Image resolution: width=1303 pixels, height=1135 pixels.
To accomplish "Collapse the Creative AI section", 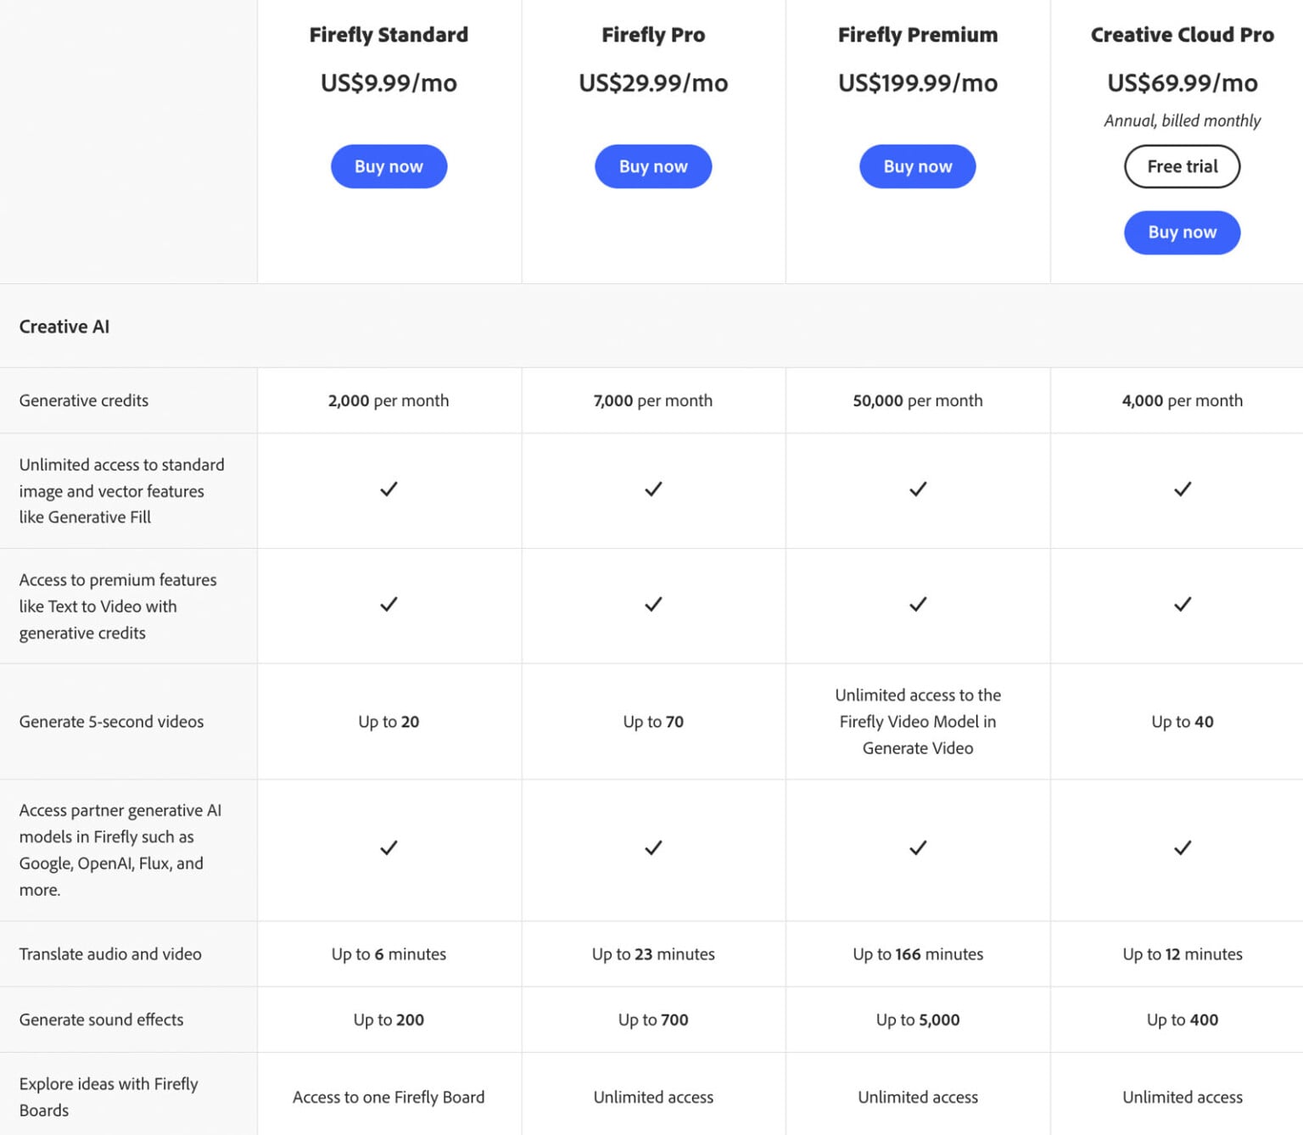I will click(x=64, y=327).
